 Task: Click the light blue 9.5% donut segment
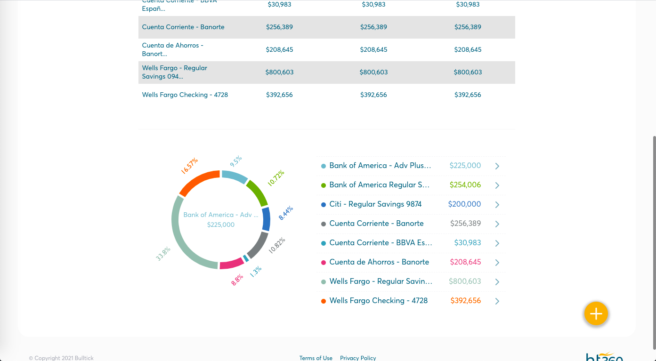(235, 176)
